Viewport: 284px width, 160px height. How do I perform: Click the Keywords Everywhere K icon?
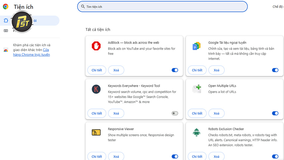point(96,89)
